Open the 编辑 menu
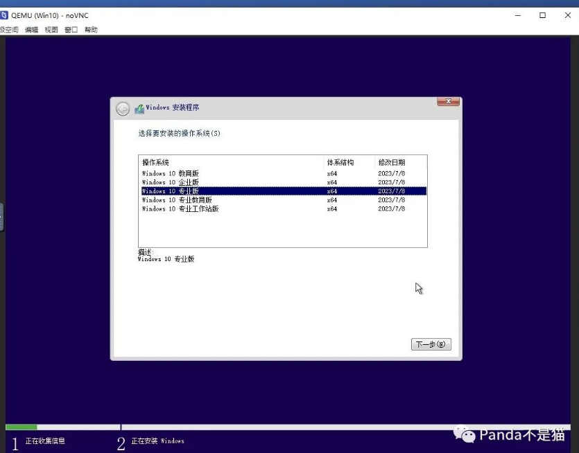Image resolution: width=579 pixels, height=453 pixels. click(31, 30)
